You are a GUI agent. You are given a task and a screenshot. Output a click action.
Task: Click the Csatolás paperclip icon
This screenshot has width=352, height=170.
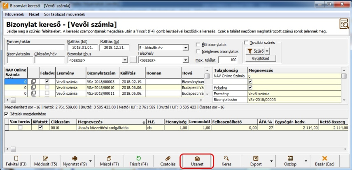pos(168,158)
